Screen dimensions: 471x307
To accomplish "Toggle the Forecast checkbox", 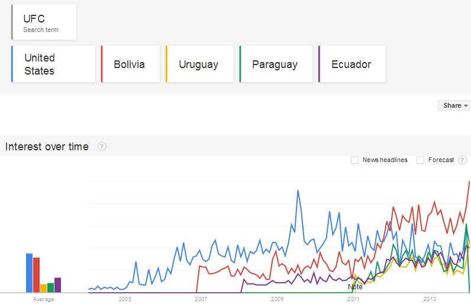I will 420,160.
